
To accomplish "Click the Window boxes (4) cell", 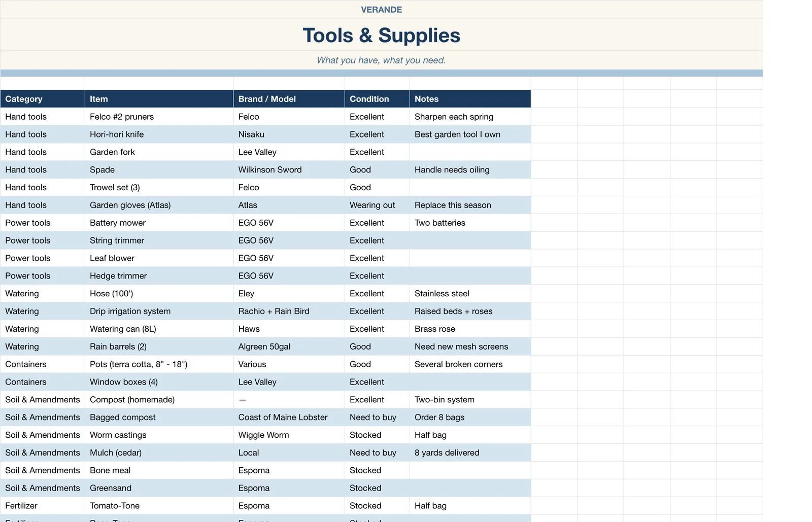I will [159, 382].
